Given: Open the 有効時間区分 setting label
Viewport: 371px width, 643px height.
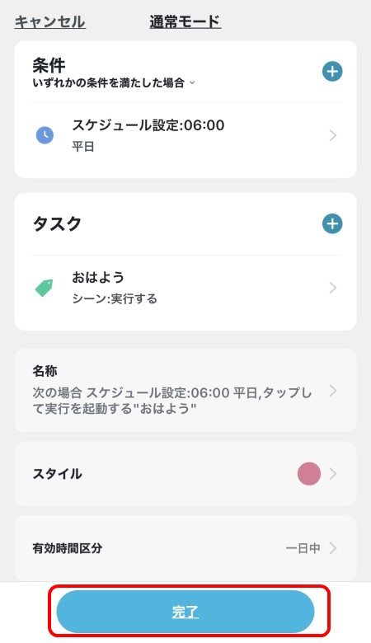Looking at the screenshot, I should [x=68, y=548].
